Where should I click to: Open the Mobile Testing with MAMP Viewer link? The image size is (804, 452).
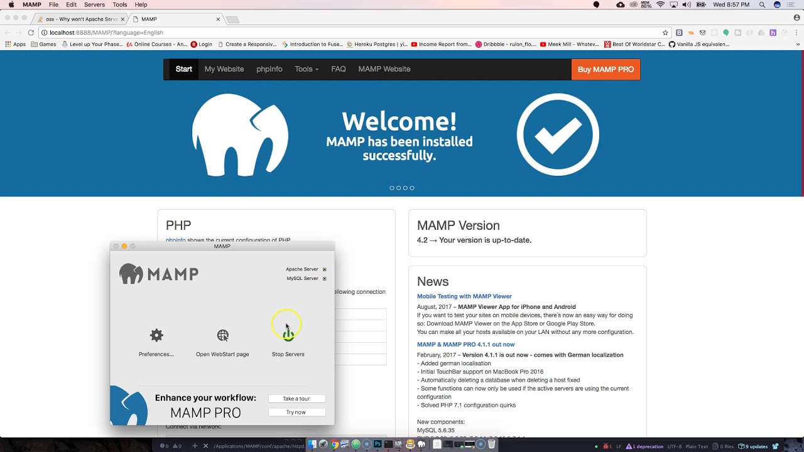(x=464, y=296)
